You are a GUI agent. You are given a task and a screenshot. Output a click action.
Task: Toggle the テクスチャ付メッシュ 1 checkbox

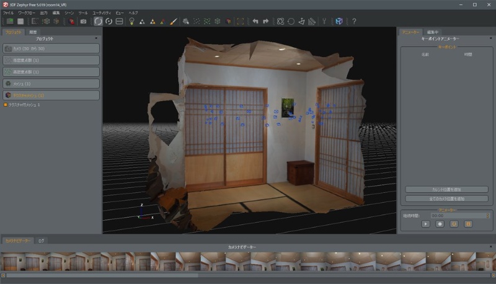tap(6, 105)
